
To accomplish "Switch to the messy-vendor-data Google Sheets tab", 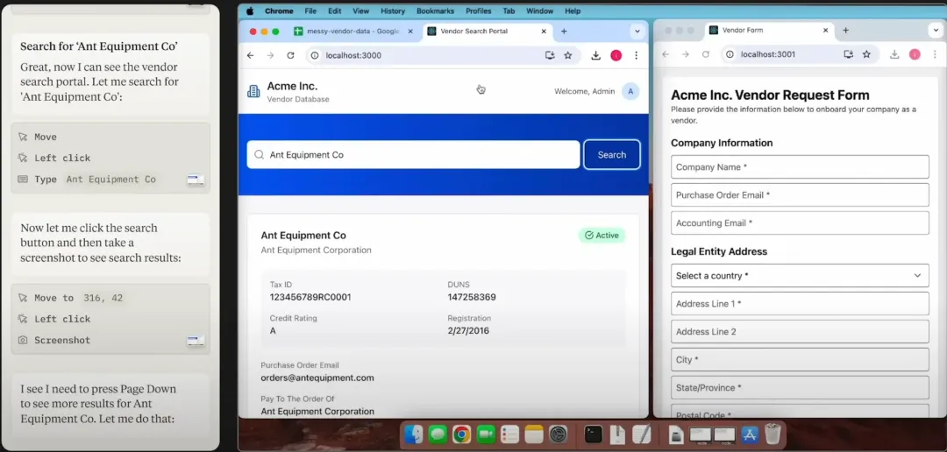I will (352, 32).
